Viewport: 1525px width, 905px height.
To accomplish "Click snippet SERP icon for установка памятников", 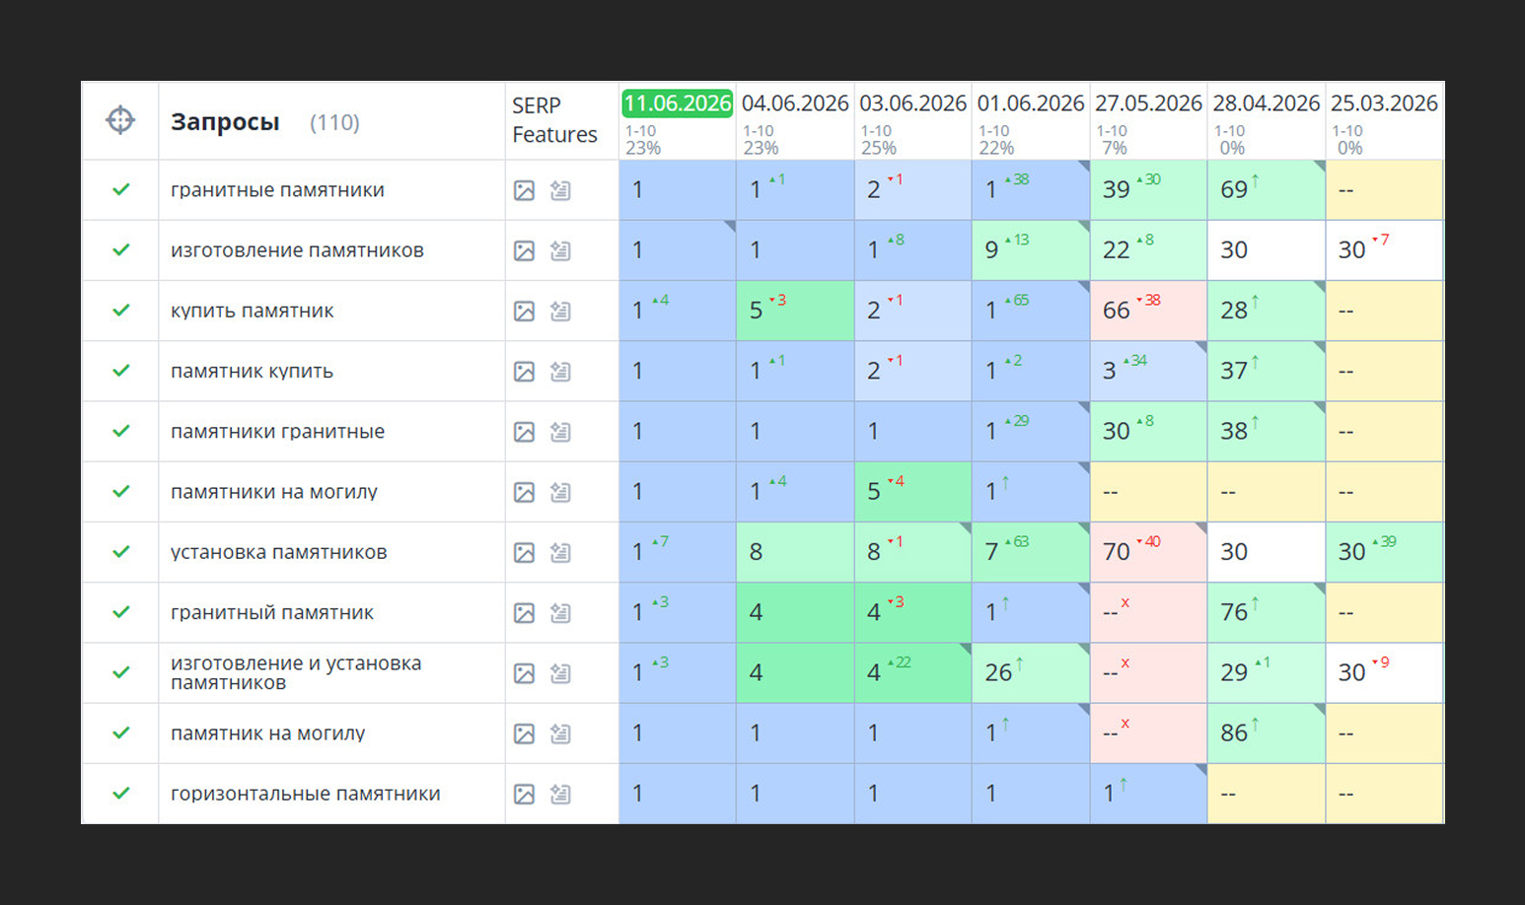I will coord(560,552).
